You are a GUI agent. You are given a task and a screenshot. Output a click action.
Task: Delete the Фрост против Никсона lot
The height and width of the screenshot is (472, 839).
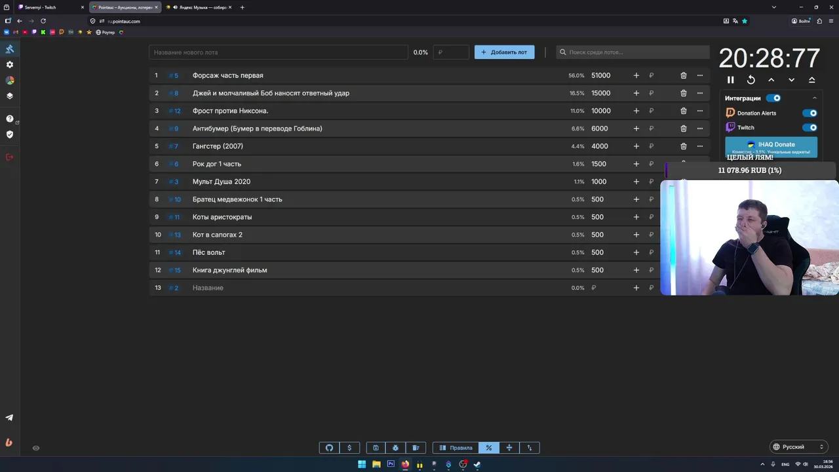coord(684,111)
